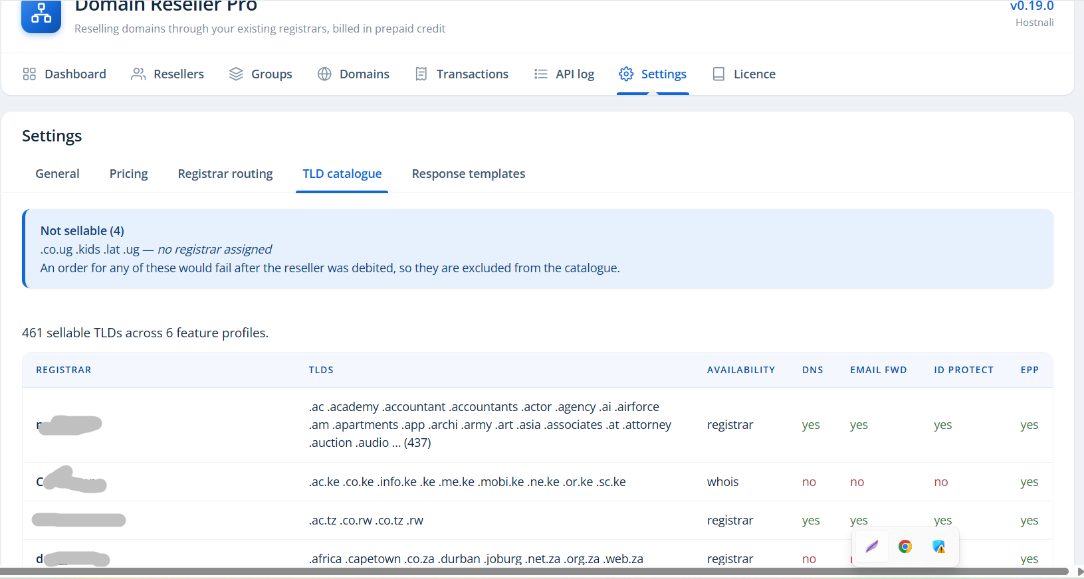Image resolution: width=1084 pixels, height=579 pixels.
Task: Click the 'Reselling domains through your existing registrars' subtitle
Action: point(260,29)
